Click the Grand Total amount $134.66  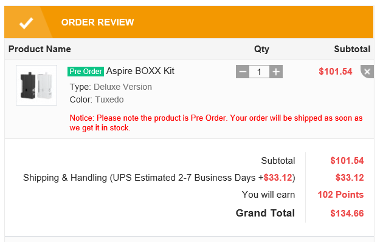click(x=347, y=213)
